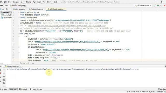Click the 'for tday in dt' breadcrumb

(x=24, y=63)
